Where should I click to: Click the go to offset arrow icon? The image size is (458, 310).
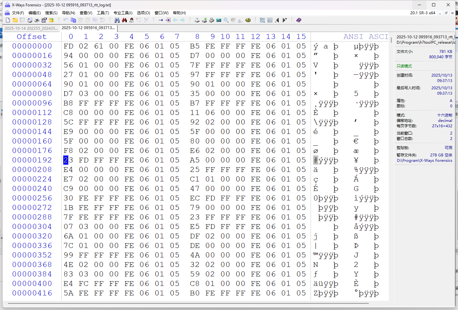click(161, 20)
